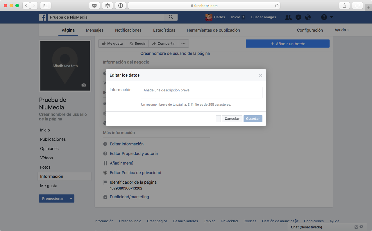Screen dimensions: 372x231
Task: Open the three-dots more options button
Action: click(x=183, y=44)
